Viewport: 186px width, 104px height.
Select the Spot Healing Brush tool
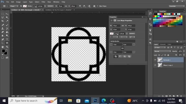click(x=3, y=25)
